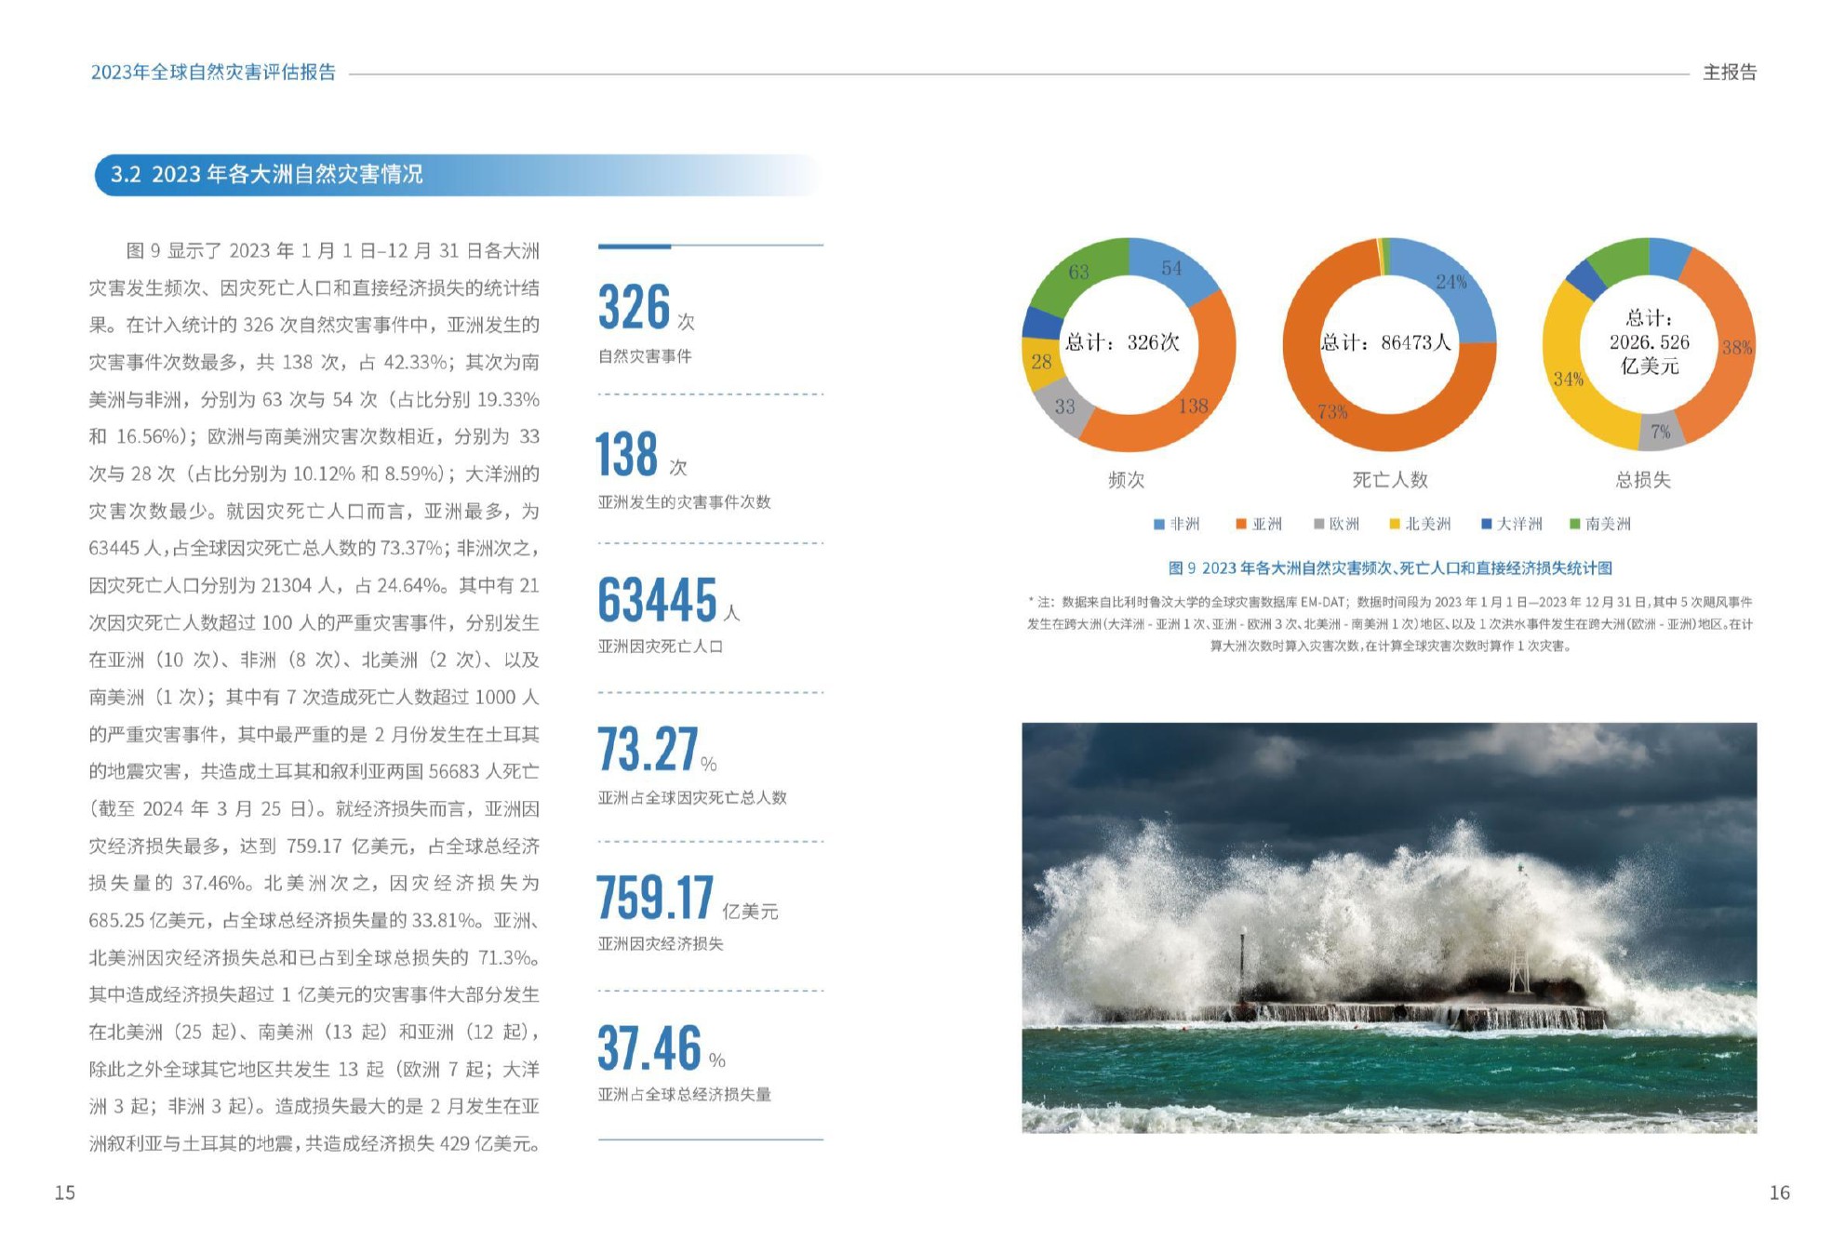Click the storm wave photograph

(x=1389, y=927)
